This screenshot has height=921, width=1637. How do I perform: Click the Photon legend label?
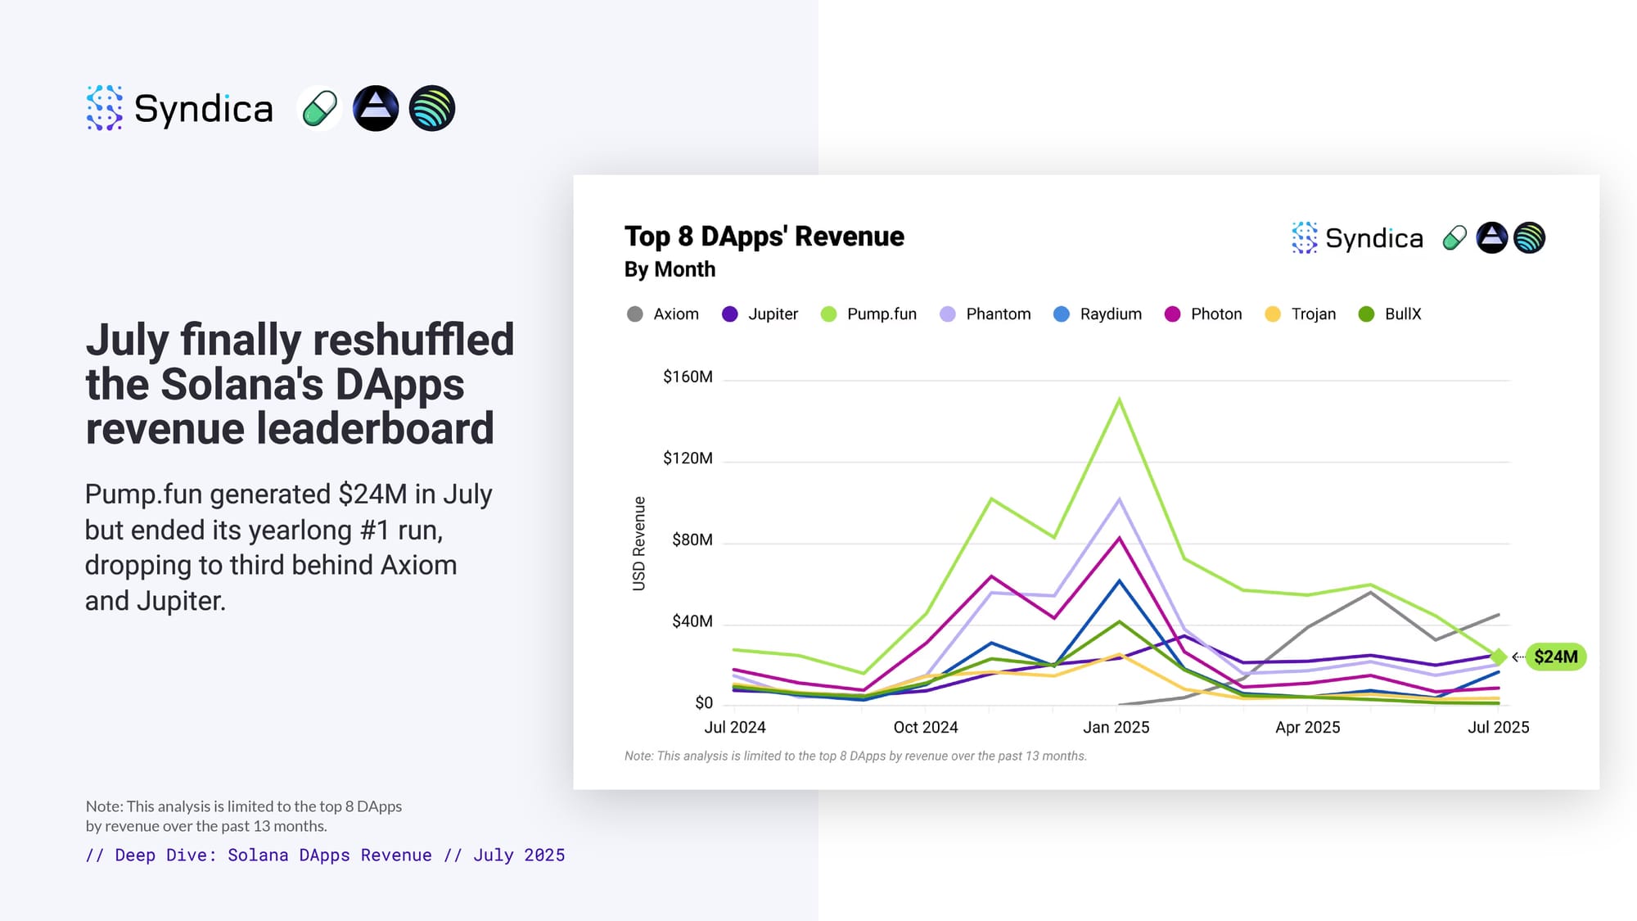[1216, 314]
